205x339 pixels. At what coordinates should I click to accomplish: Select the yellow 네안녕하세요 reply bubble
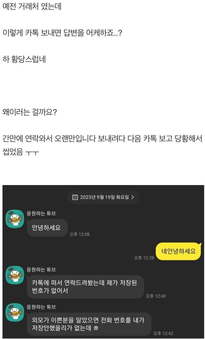(x=179, y=251)
